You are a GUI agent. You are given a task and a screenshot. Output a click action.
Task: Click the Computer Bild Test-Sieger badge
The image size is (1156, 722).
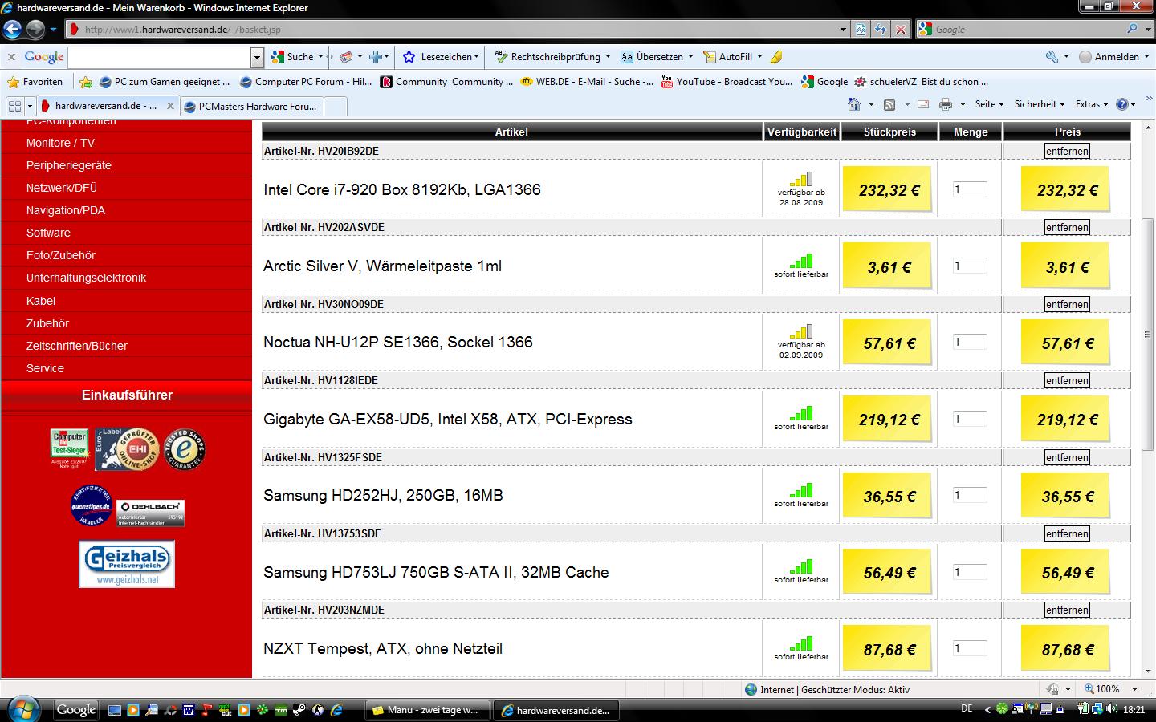coord(70,449)
